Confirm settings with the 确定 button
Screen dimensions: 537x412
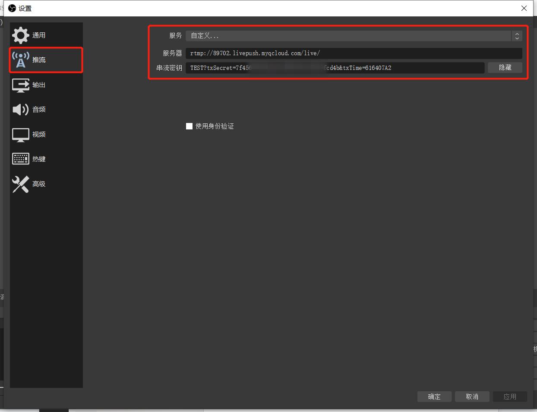click(x=434, y=396)
